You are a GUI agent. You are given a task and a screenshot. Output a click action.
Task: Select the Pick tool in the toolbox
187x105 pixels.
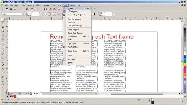tap(3, 20)
